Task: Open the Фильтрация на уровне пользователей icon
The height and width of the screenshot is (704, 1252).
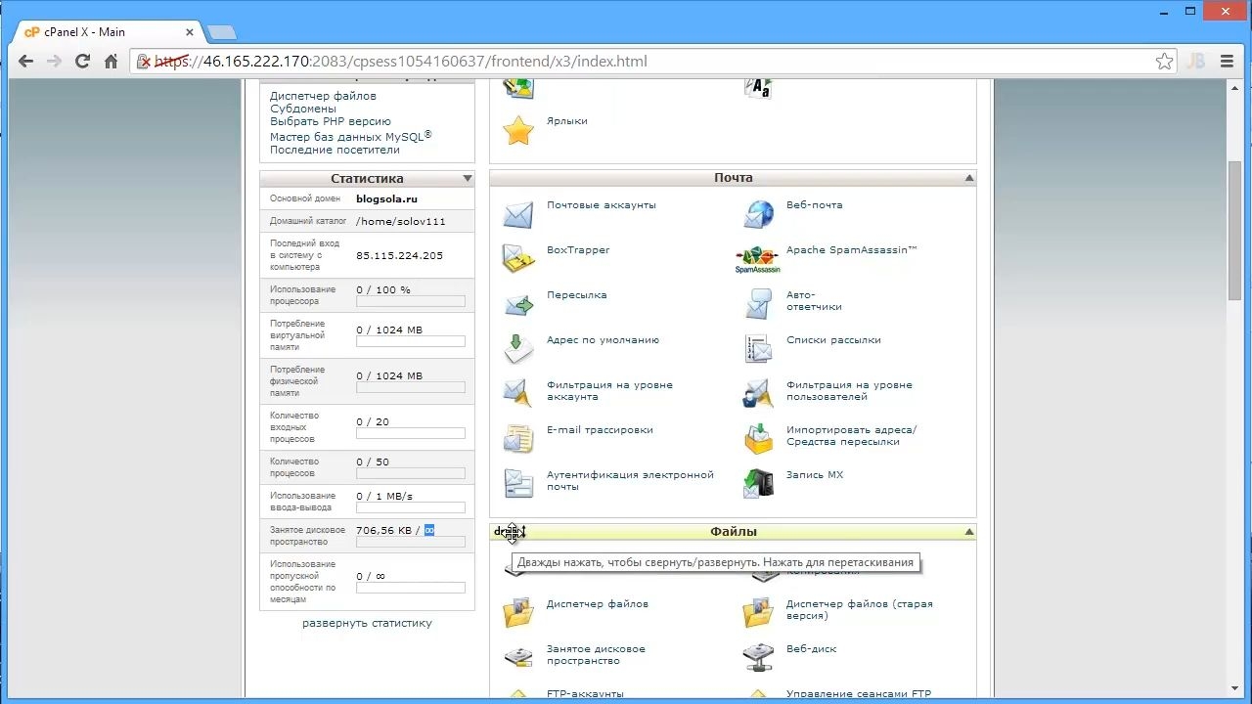Action: (x=759, y=393)
